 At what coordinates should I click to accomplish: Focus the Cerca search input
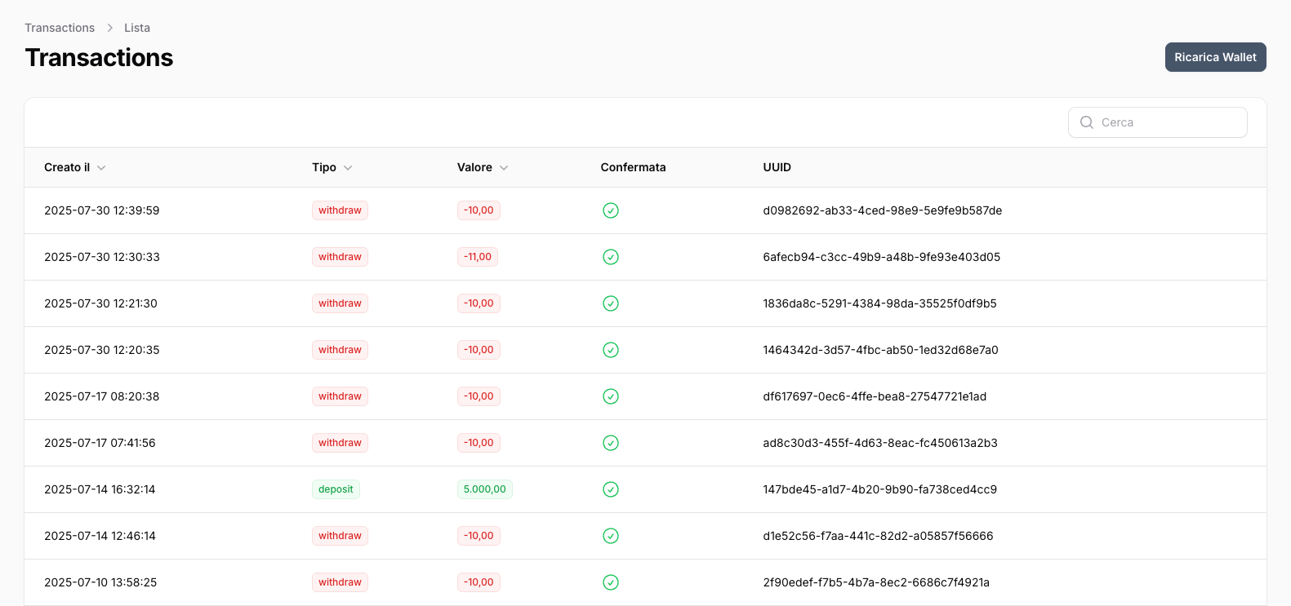(1168, 122)
